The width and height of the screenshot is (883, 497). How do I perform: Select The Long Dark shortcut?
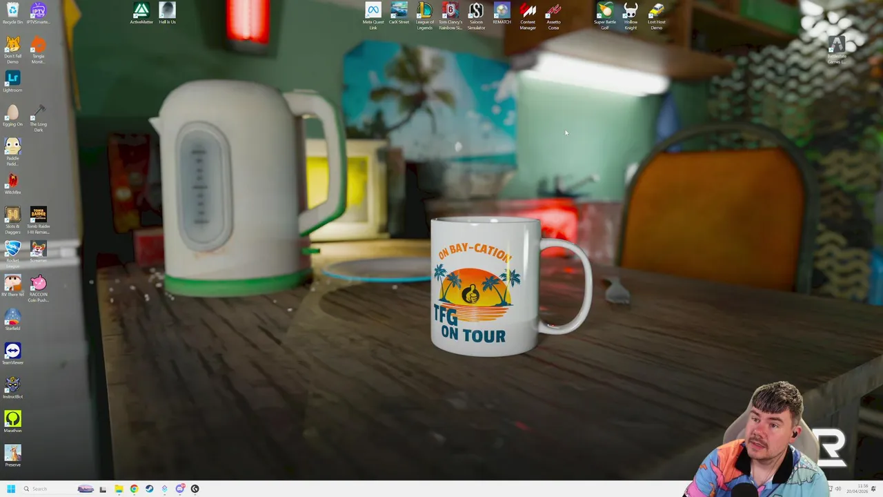click(38, 119)
